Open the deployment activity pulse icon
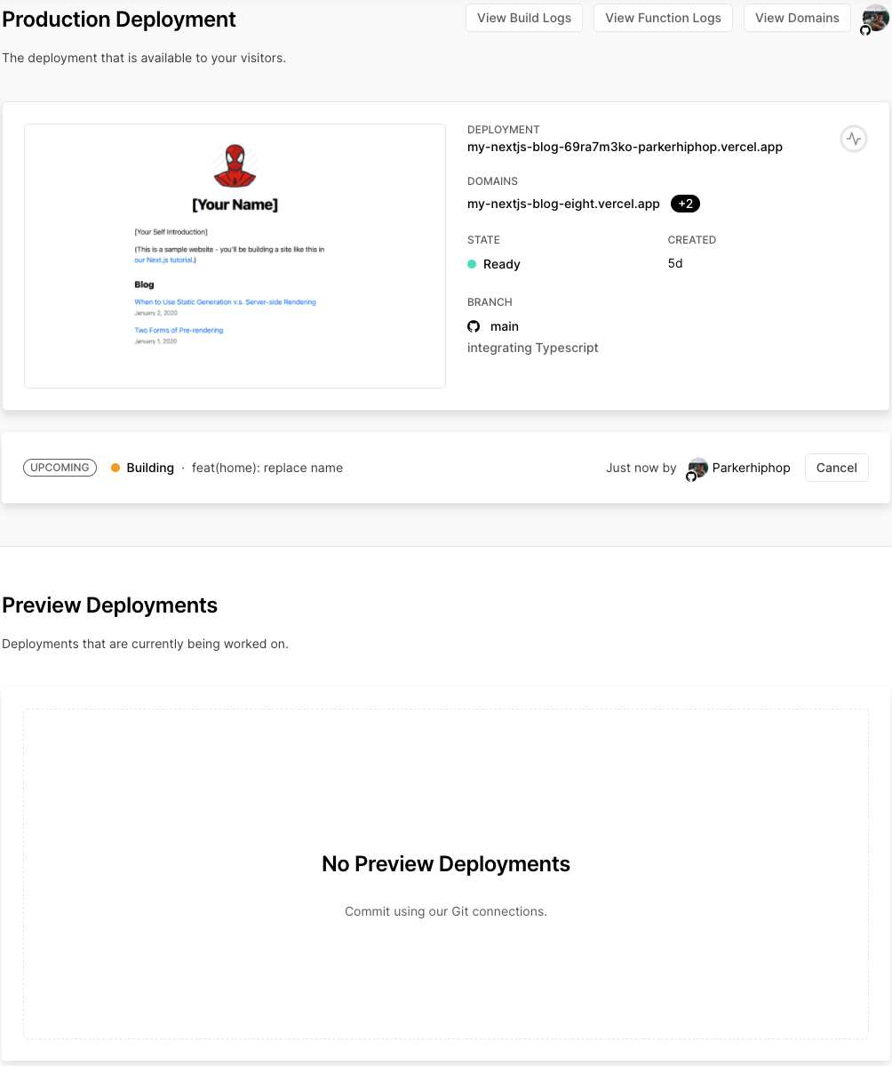Viewport: 892px width, 1066px height. coord(853,139)
